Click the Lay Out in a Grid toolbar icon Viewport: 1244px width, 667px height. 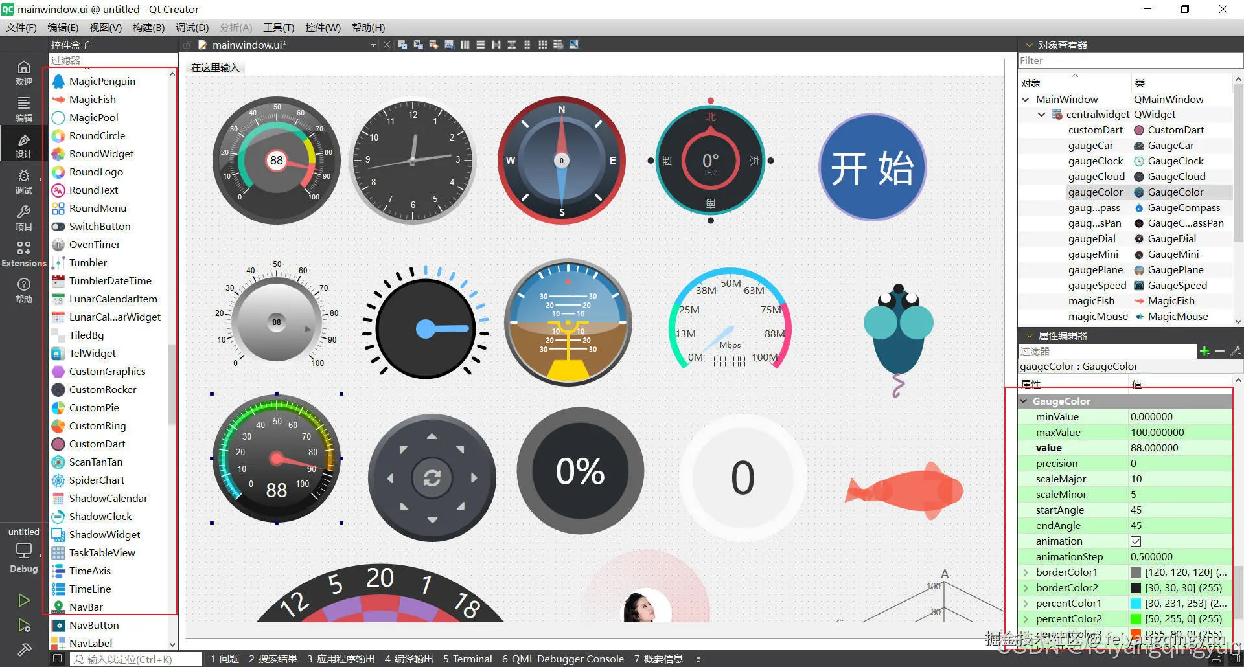(x=543, y=45)
